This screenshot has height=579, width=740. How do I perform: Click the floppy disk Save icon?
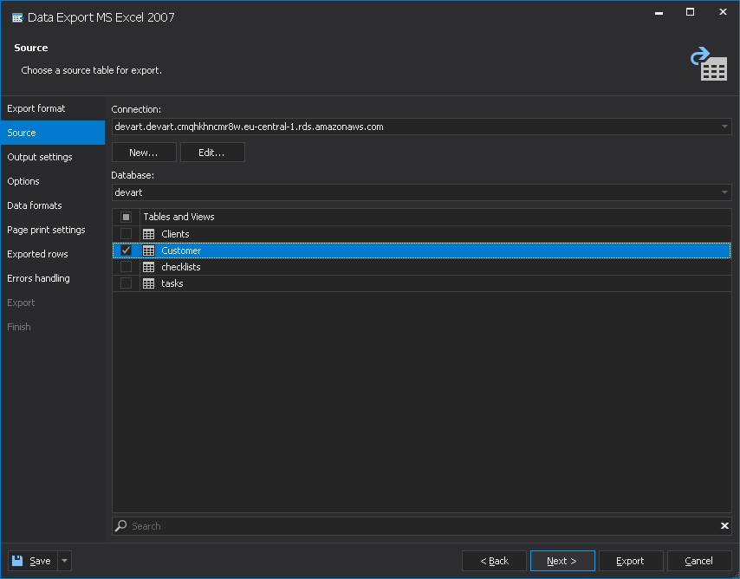point(17,561)
